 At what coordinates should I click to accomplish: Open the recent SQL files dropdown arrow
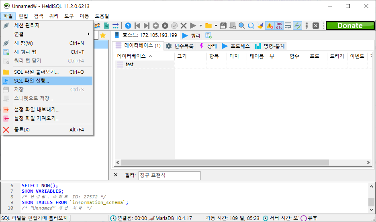(216, 26)
